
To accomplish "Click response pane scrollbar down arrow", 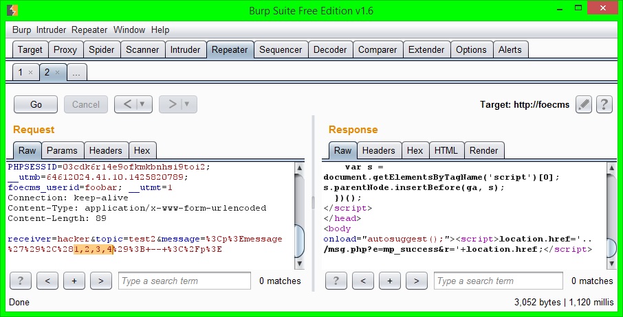I will (x=612, y=263).
